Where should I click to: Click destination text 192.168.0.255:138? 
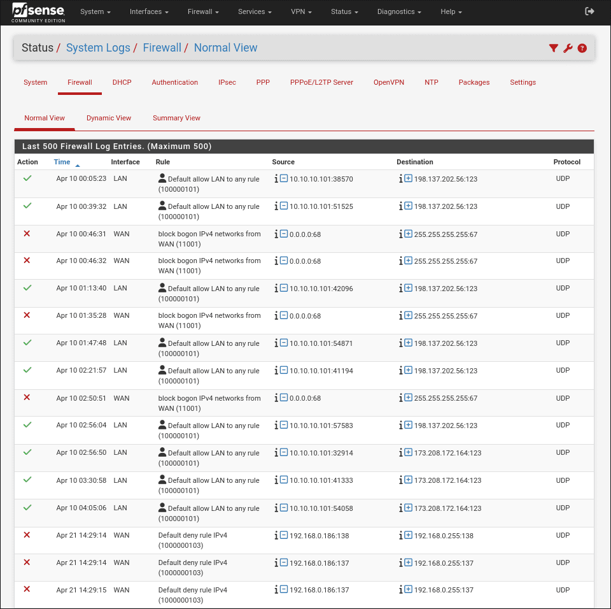[x=444, y=536]
